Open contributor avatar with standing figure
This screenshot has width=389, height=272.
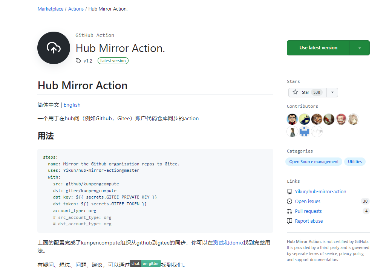tap(292, 131)
